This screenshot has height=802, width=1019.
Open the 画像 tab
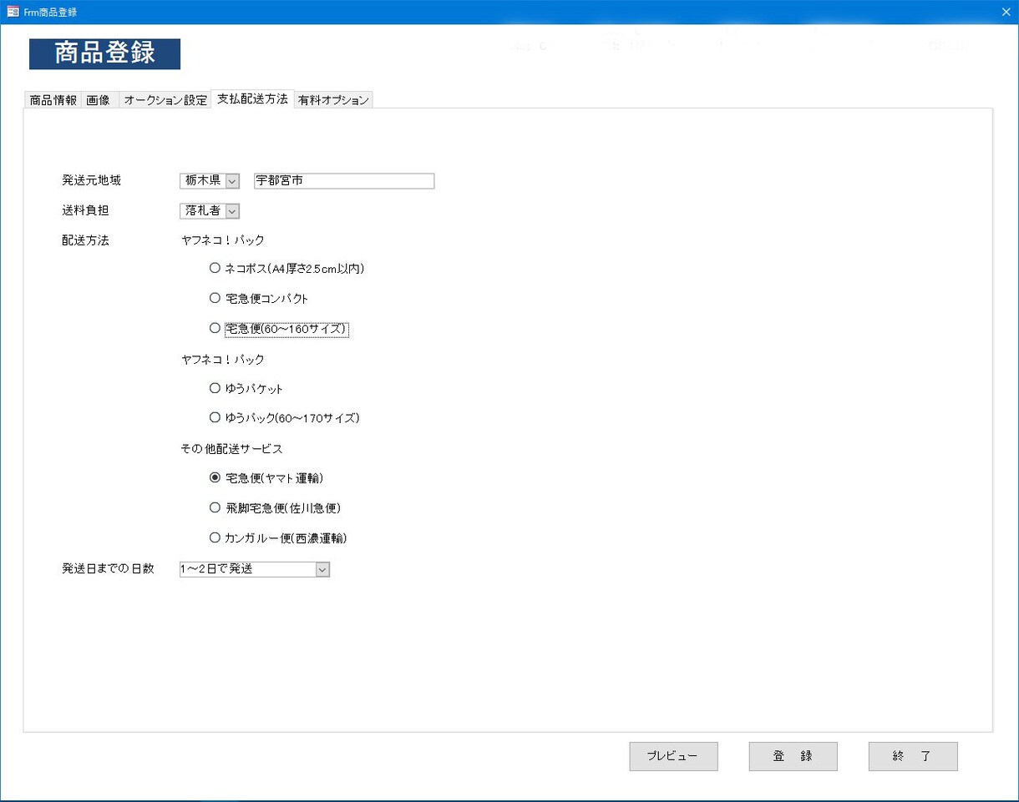pyautogui.click(x=99, y=100)
